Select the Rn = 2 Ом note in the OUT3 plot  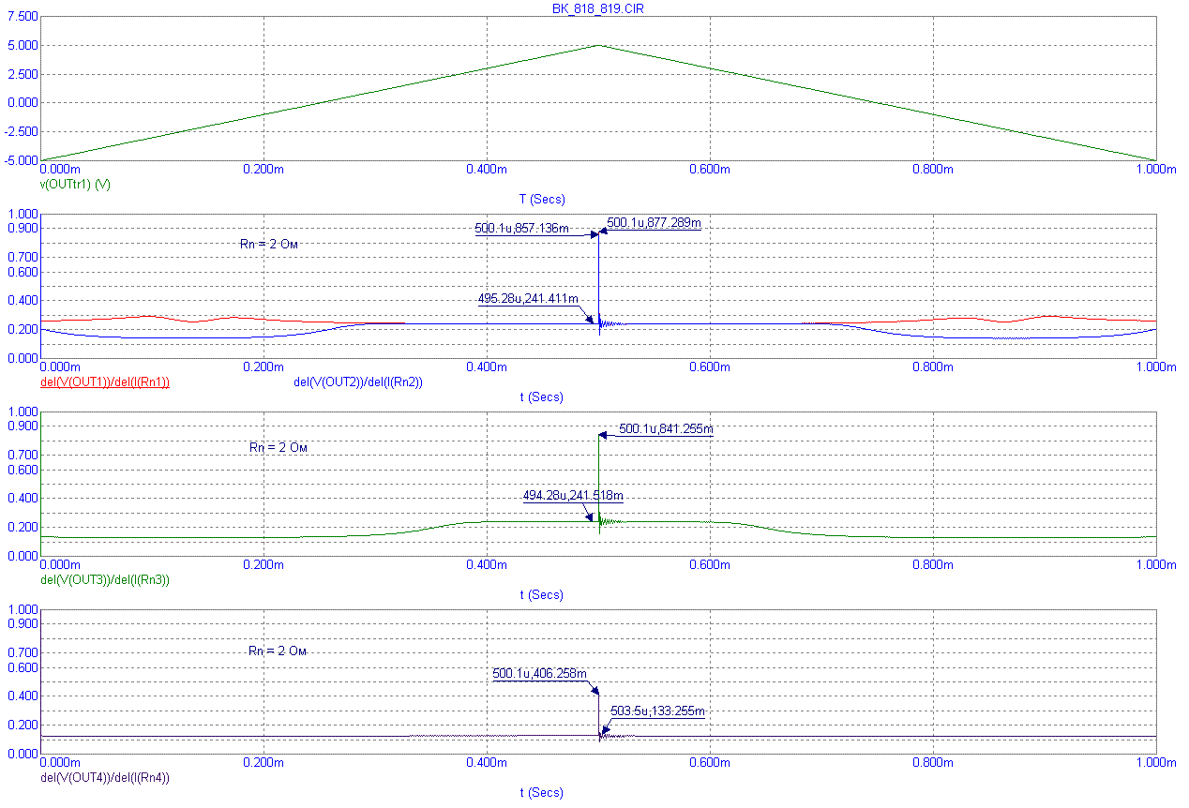tap(278, 448)
